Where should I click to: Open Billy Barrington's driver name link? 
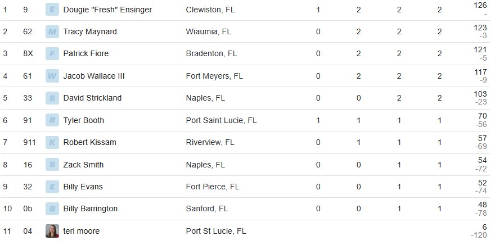[x=91, y=208]
